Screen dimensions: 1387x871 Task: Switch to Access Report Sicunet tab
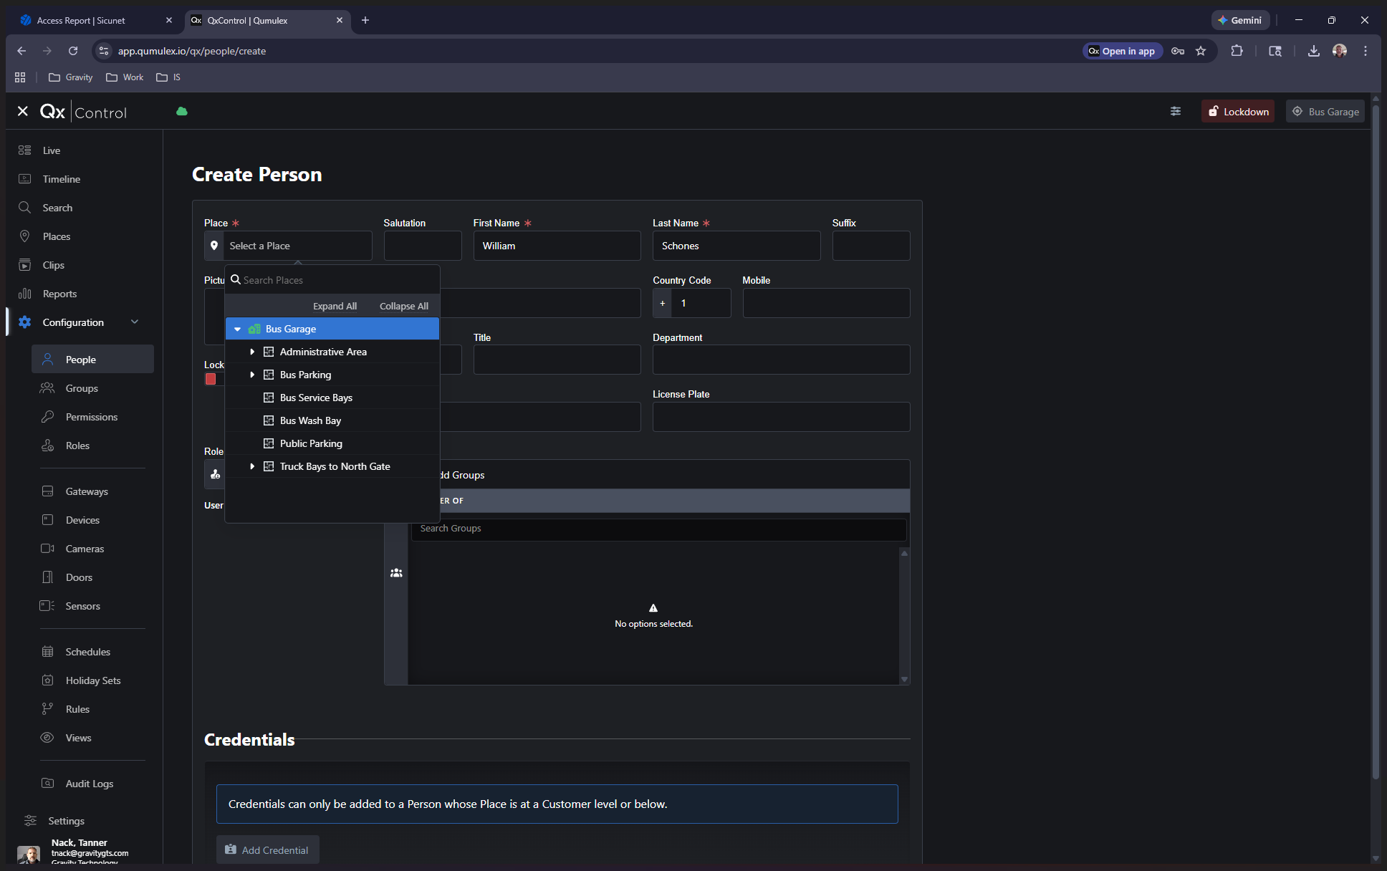coord(81,20)
